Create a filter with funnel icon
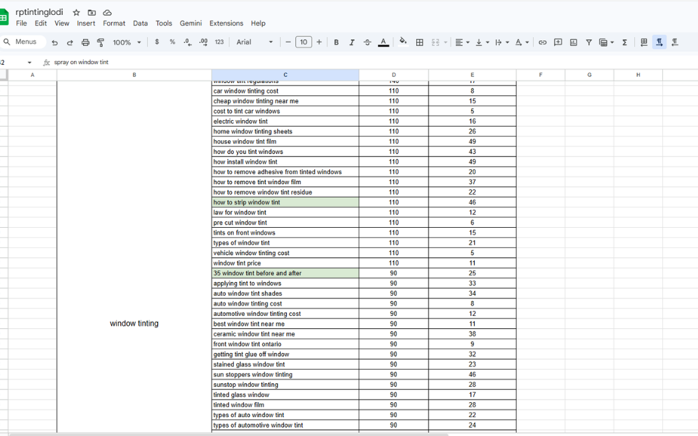Image resolution: width=698 pixels, height=436 pixels. [589, 42]
